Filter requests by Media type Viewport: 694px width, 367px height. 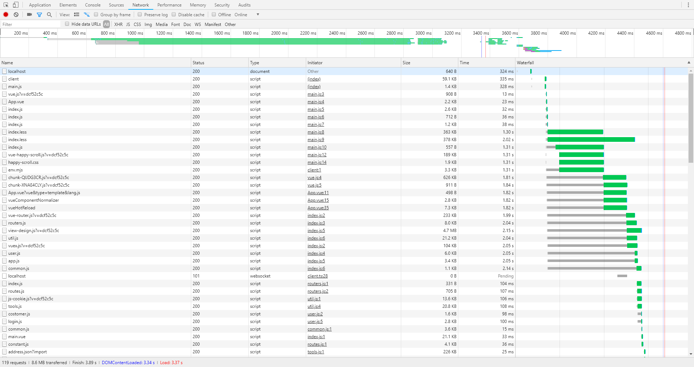[162, 24]
